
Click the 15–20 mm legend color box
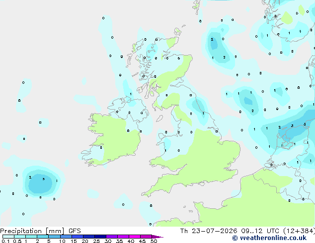click(78, 237)
